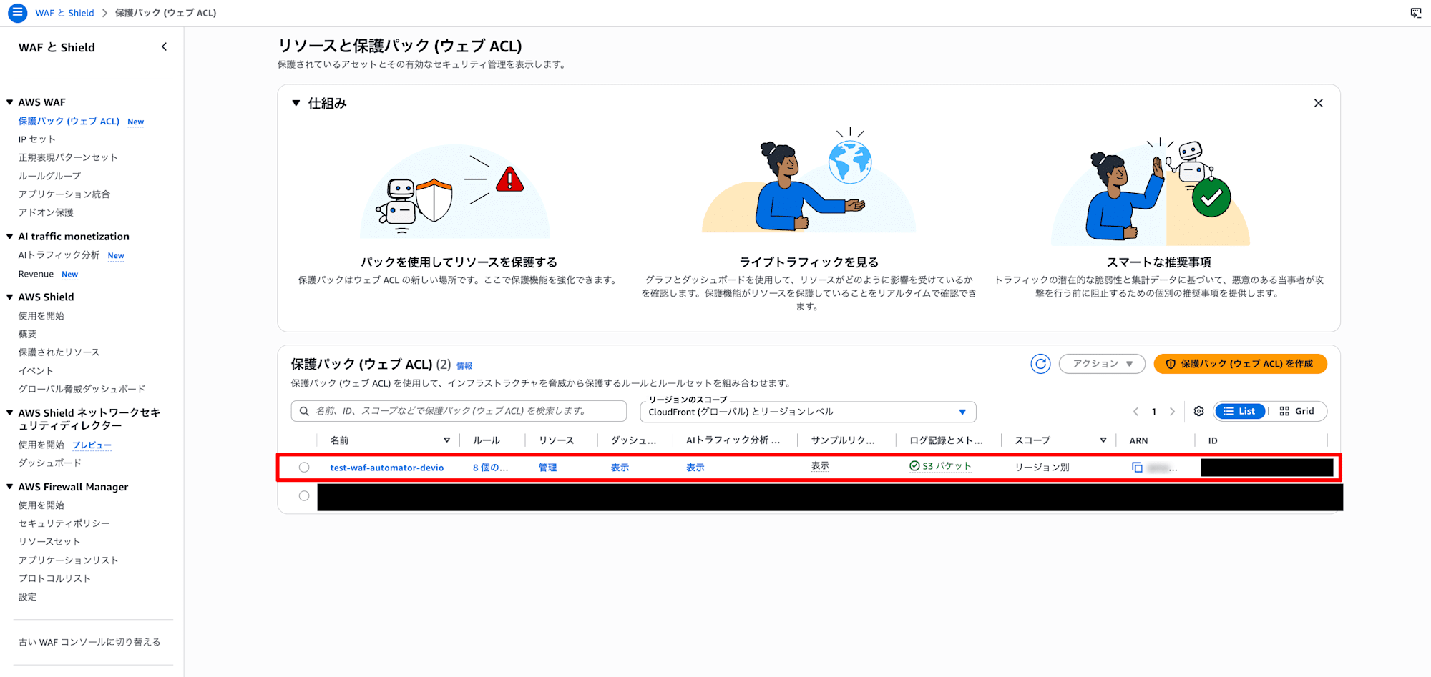Open 保護されたリソース in sidebar
Screen dimensions: 1431x677
click(59, 352)
